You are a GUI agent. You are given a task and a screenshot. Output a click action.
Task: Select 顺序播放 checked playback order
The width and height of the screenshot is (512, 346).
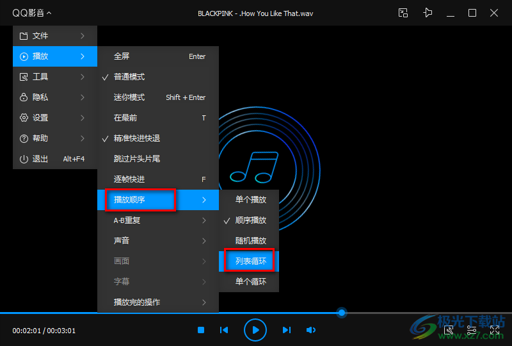pyautogui.click(x=249, y=220)
